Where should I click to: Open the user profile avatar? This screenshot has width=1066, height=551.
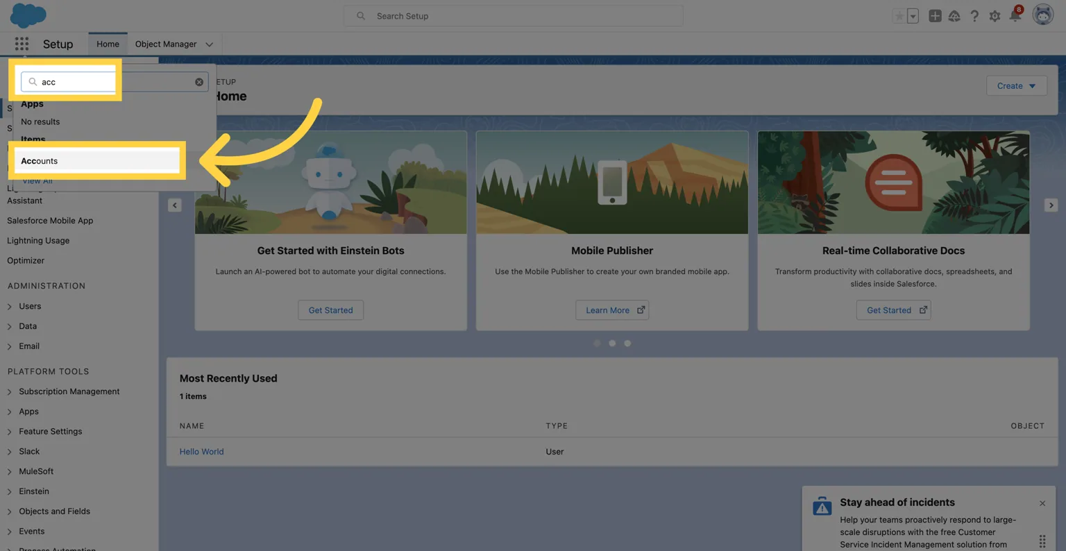1042,15
